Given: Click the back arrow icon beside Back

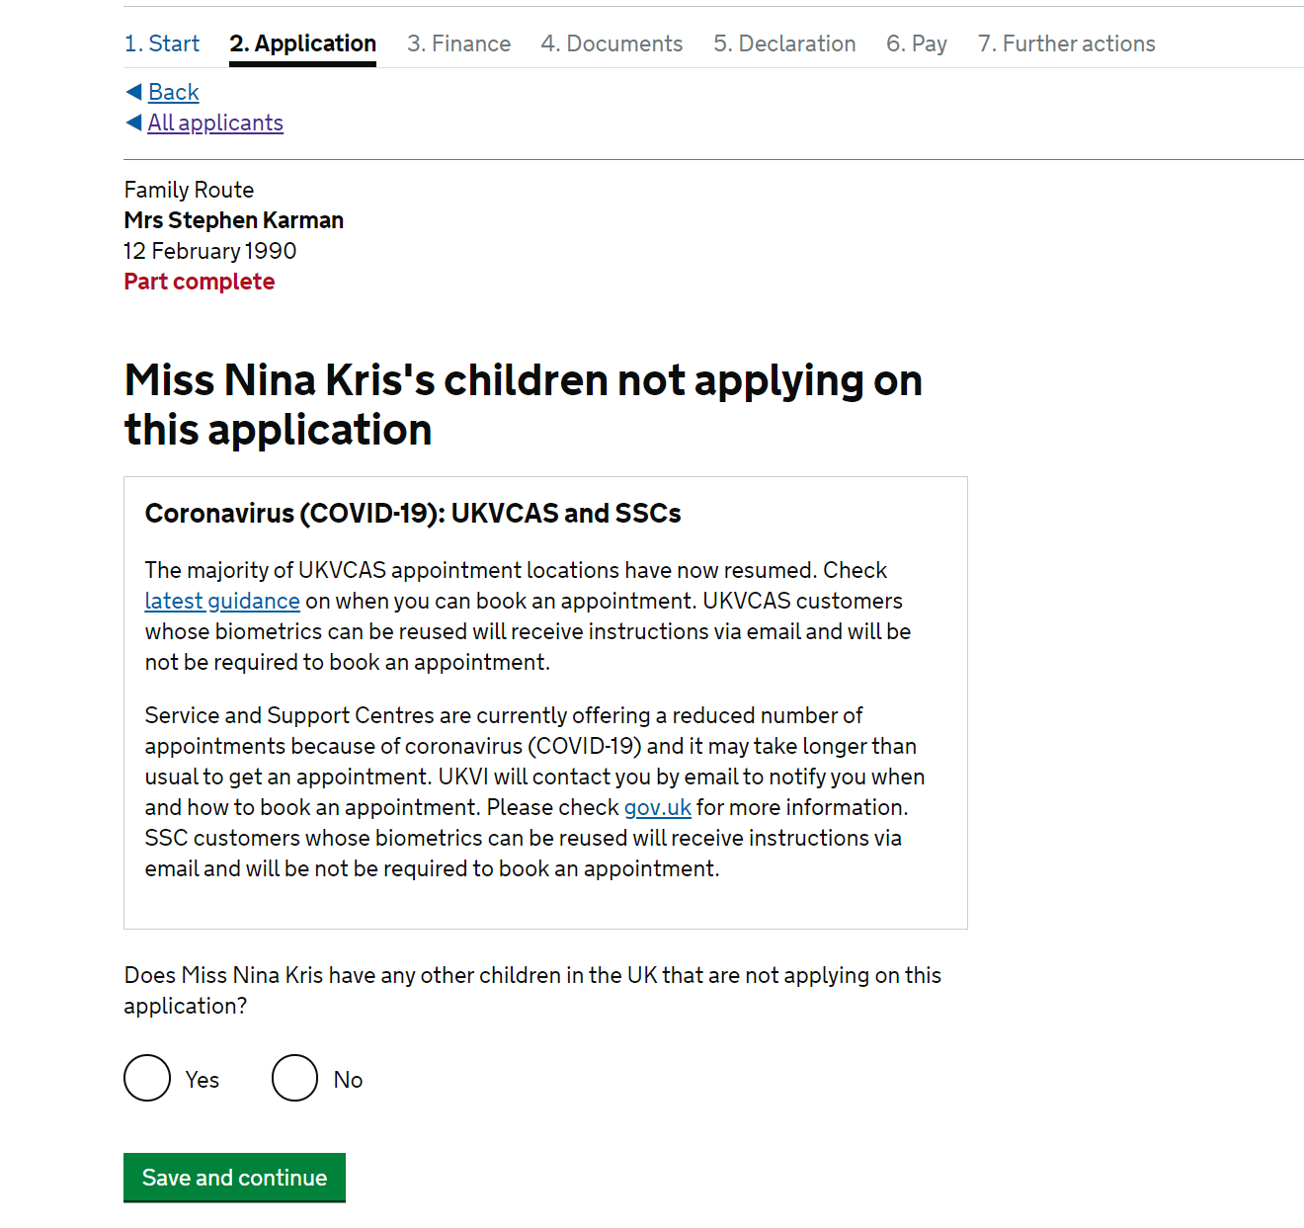Looking at the screenshot, I should 134,92.
